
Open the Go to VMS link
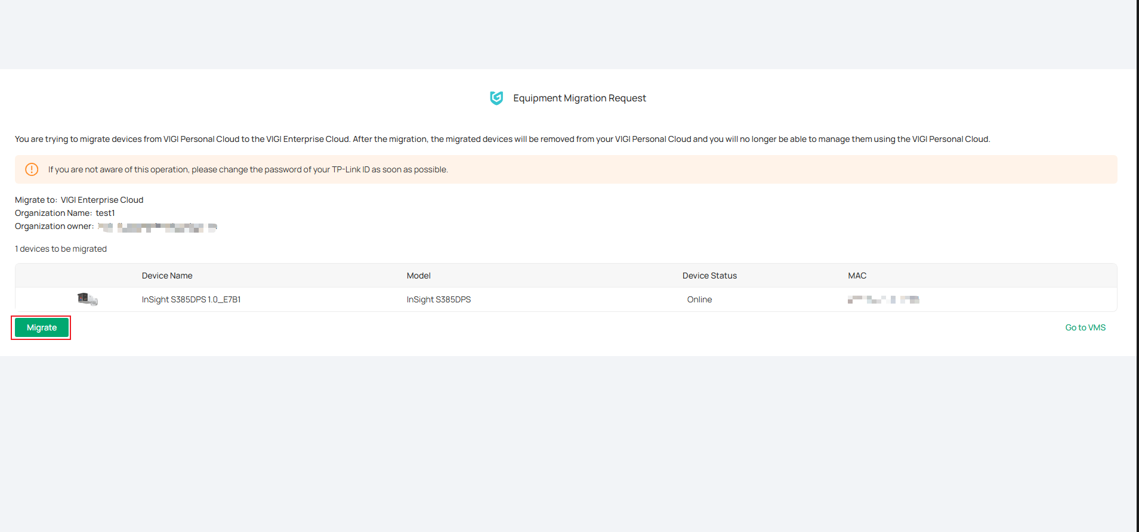click(1085, 327)
